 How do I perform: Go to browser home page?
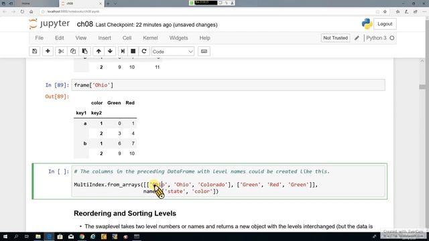32,11
